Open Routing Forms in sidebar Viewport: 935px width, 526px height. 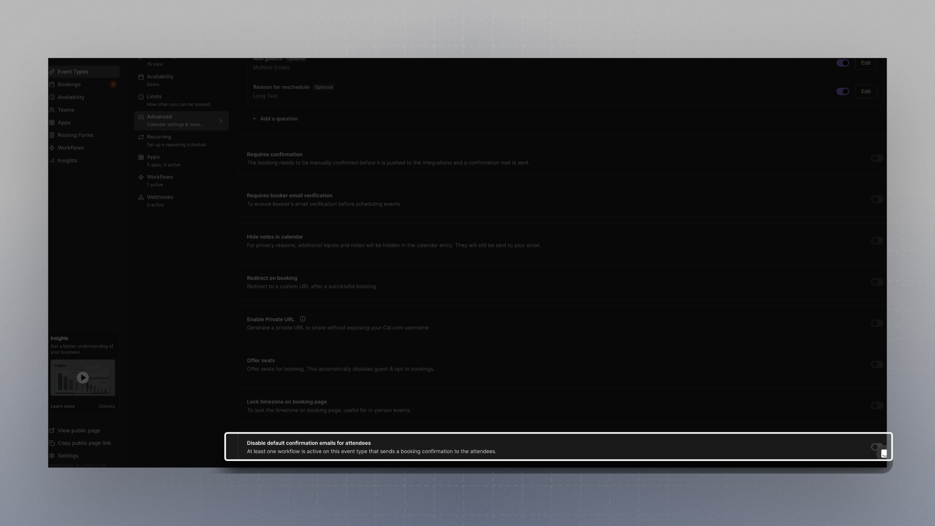[75, 135]
